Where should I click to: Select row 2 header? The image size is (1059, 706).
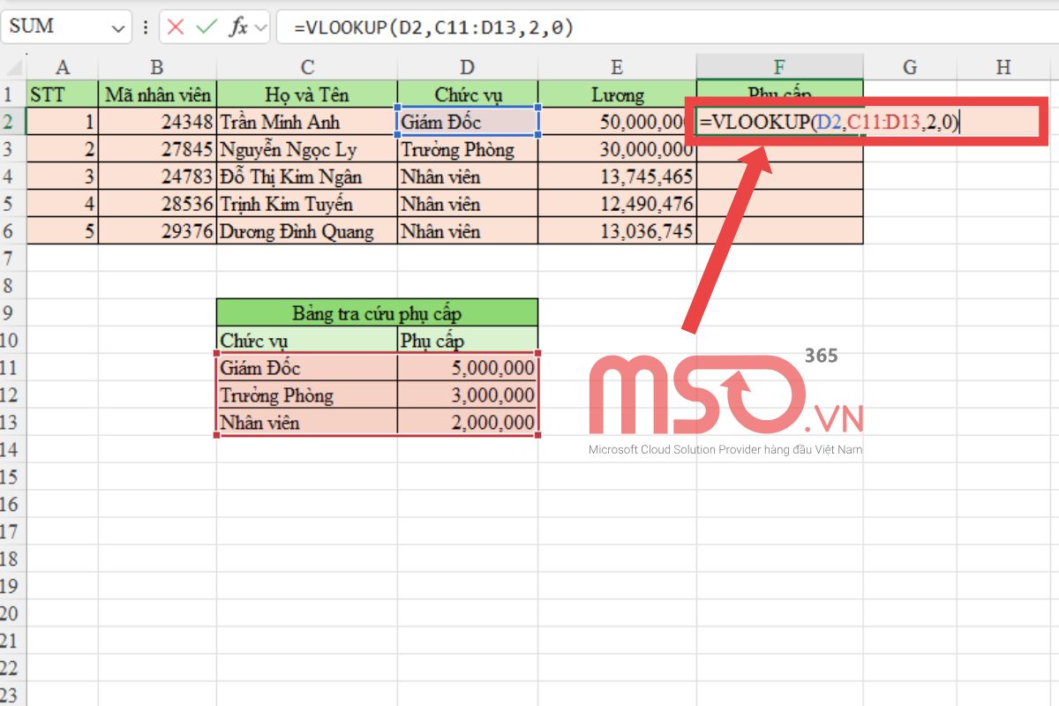(12, 122)
